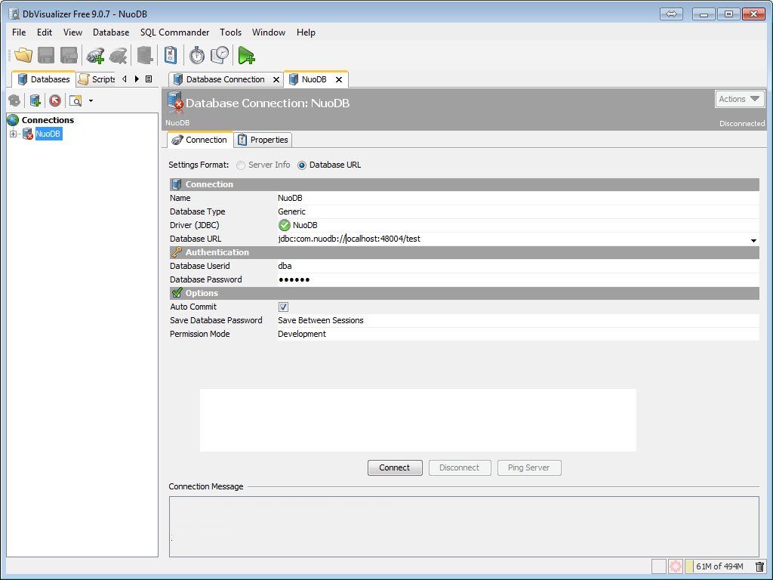Open Tool Properties clipboard icon
Viewport: 773px width, 580px height.
[x=171, y=55]
